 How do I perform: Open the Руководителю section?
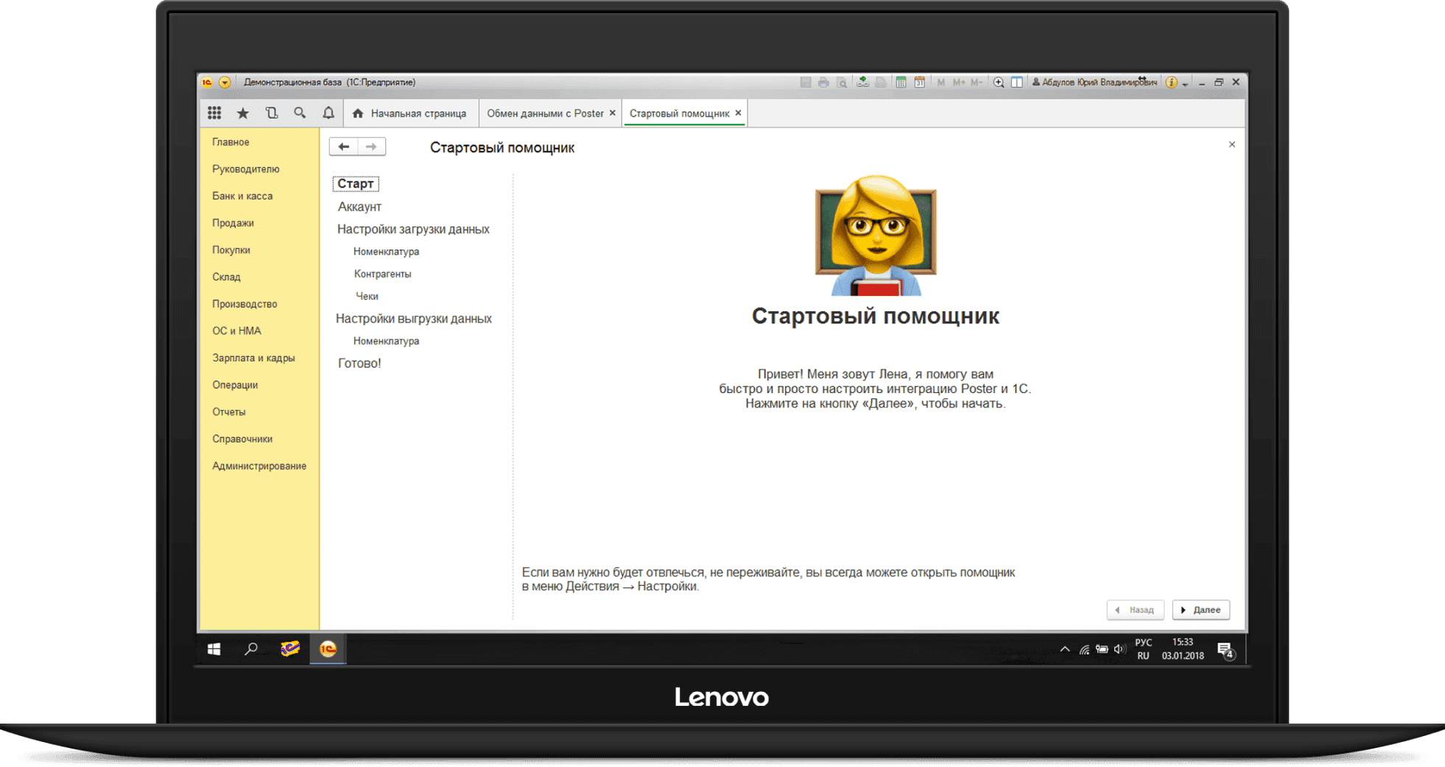coord(246,169)
